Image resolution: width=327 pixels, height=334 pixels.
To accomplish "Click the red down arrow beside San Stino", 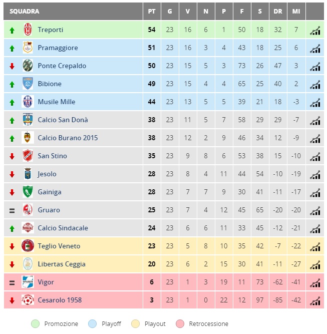I will pyautogui.click(x=12, y=156).
